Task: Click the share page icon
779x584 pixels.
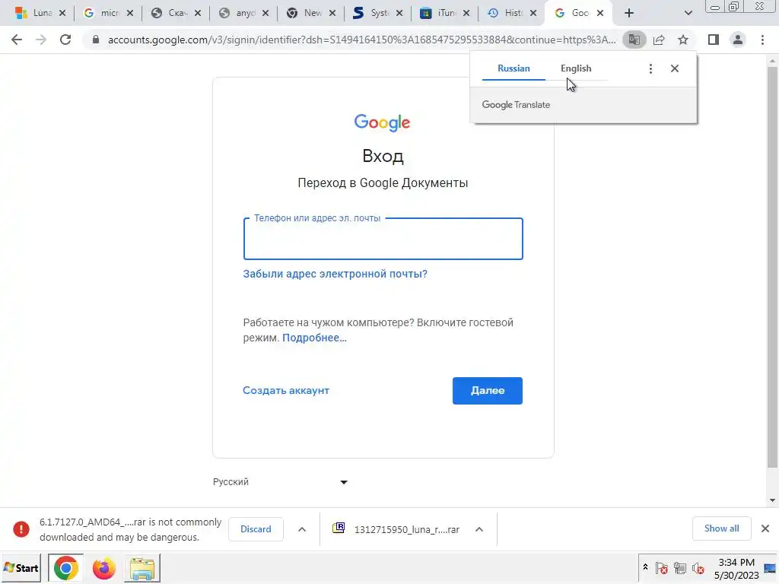Action: point(659,40)
